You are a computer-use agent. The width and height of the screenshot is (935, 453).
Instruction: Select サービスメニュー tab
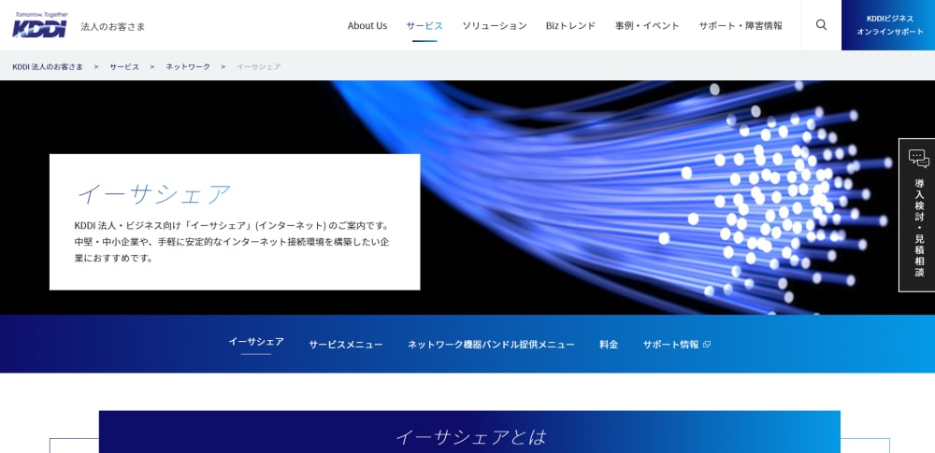pyautogui.click(x=346, y=345)
